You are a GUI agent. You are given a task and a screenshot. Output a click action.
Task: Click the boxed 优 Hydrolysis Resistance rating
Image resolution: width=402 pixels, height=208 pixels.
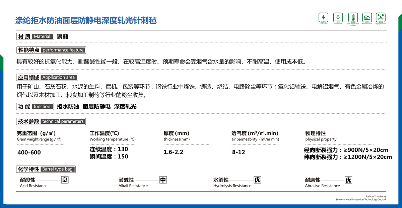tap(257, 180)
